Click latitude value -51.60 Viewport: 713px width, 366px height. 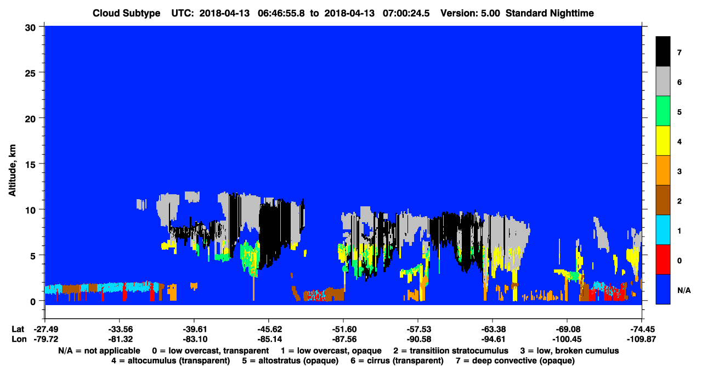pos(343,329)
